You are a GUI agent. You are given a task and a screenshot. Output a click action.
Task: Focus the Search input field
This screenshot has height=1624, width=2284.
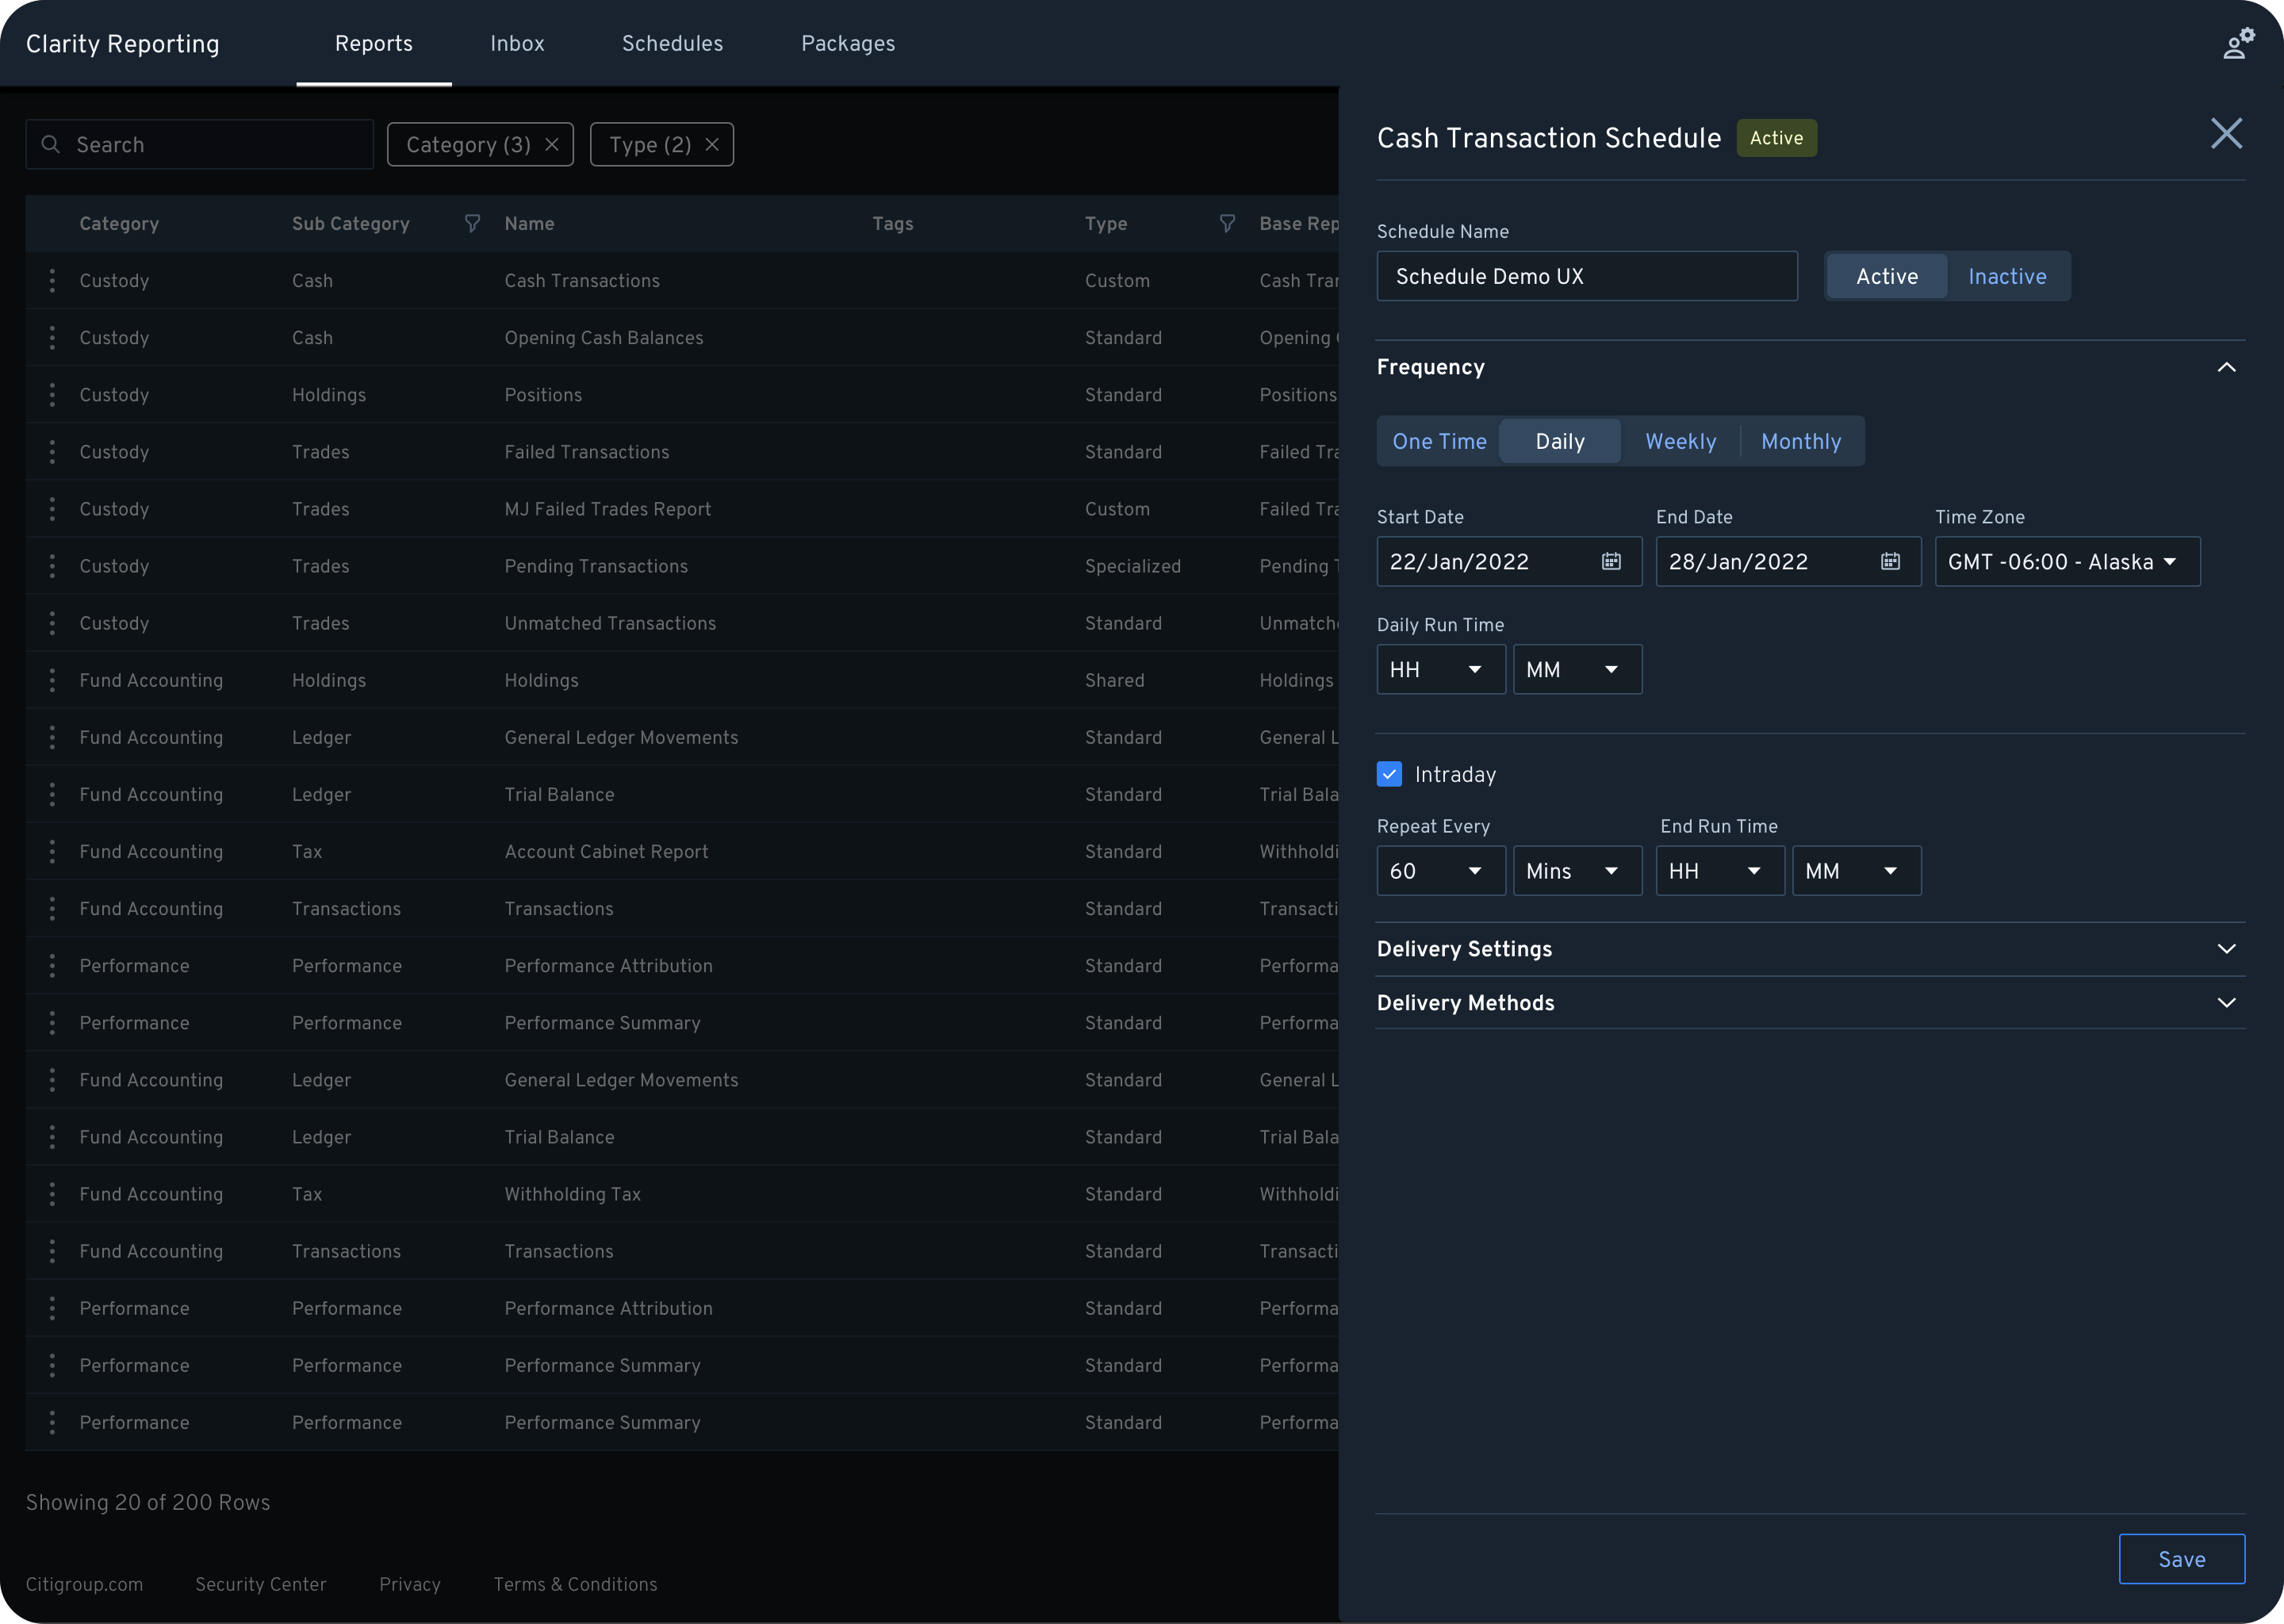pos(200,145)
